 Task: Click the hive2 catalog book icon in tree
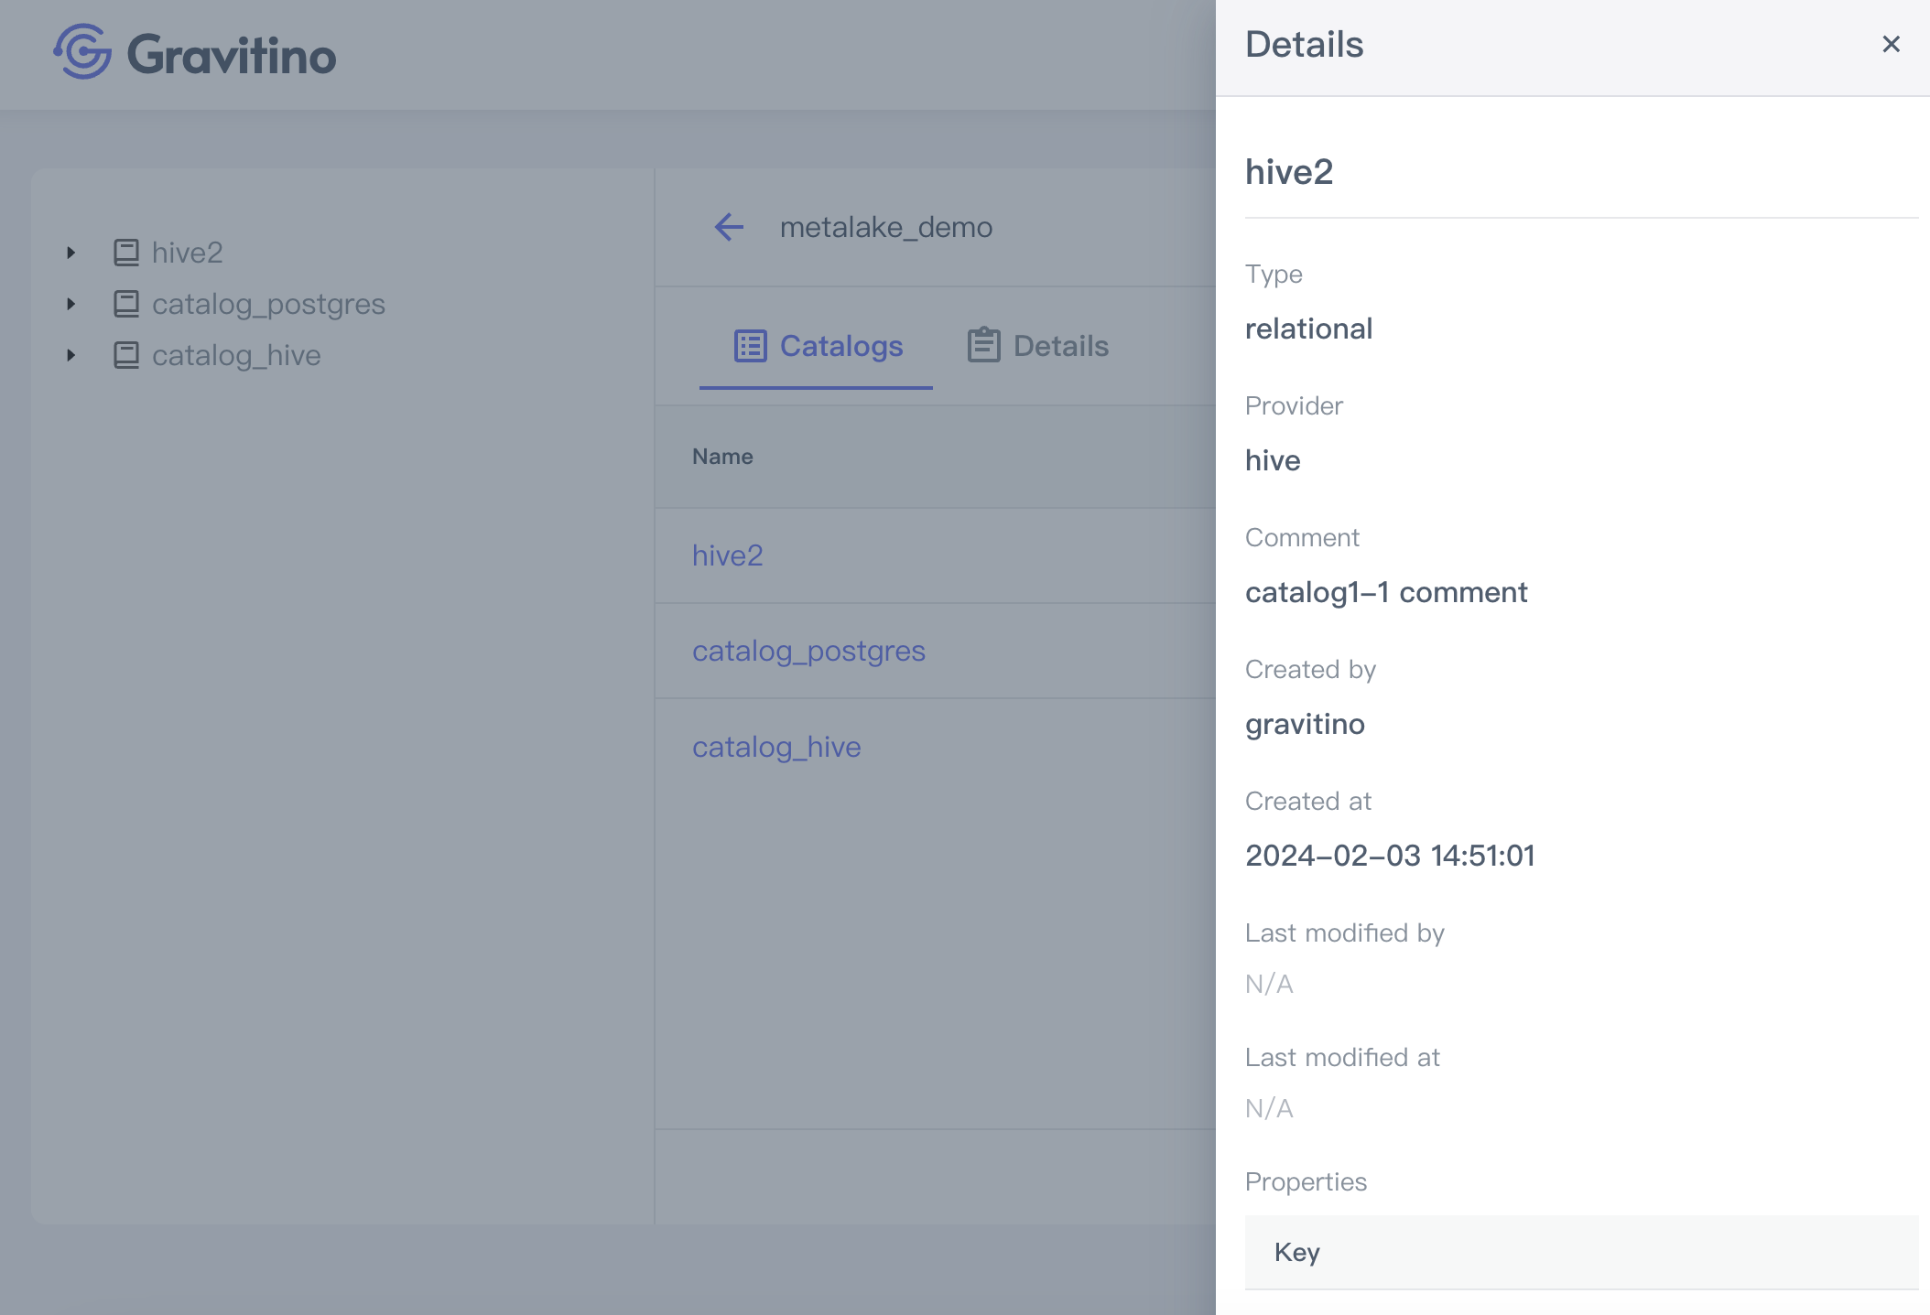pos(126,253)
